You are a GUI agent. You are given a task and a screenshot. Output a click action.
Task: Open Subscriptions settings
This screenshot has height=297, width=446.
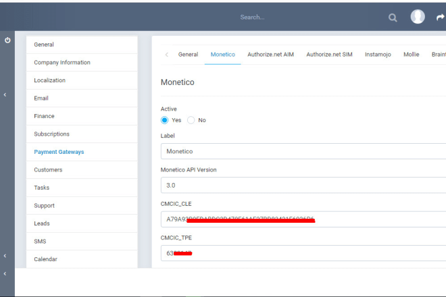[x=82, y=134]
